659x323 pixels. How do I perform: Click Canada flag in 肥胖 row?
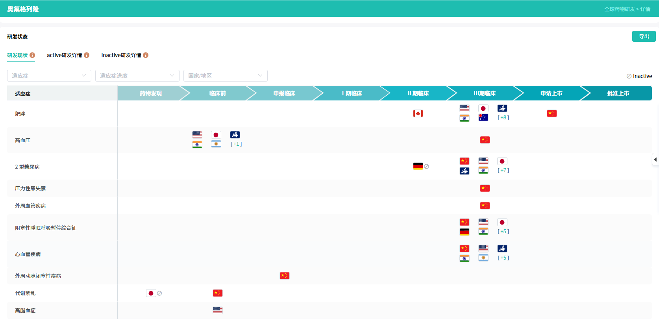[418, 113]
